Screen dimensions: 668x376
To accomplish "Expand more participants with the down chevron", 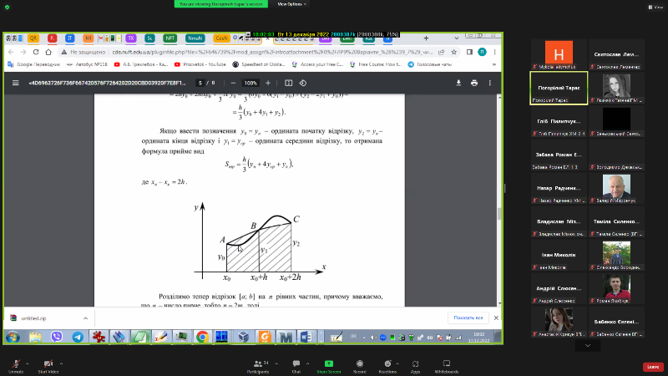I will coord(588,345).
